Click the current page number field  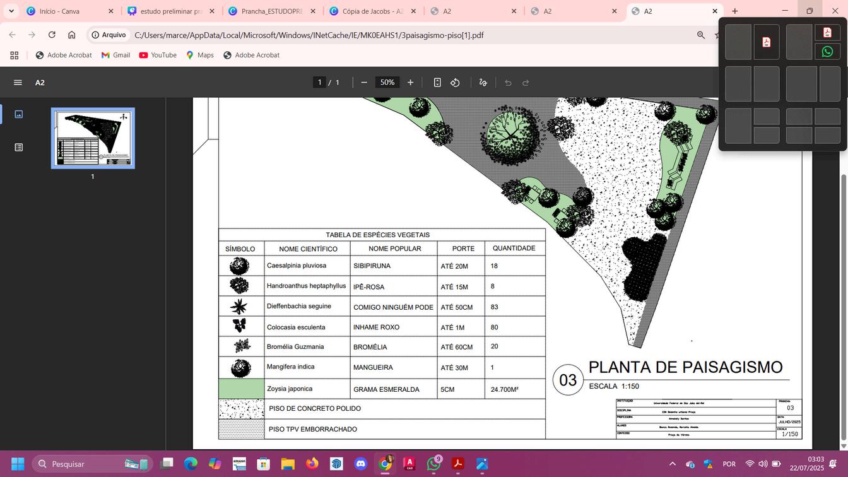[320, 83]
